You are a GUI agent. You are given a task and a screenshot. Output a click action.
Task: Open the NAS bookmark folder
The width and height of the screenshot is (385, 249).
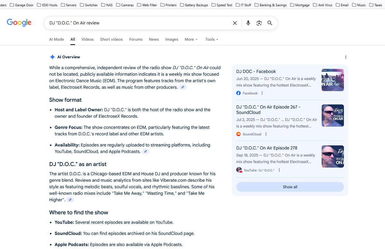pos(107,5)
